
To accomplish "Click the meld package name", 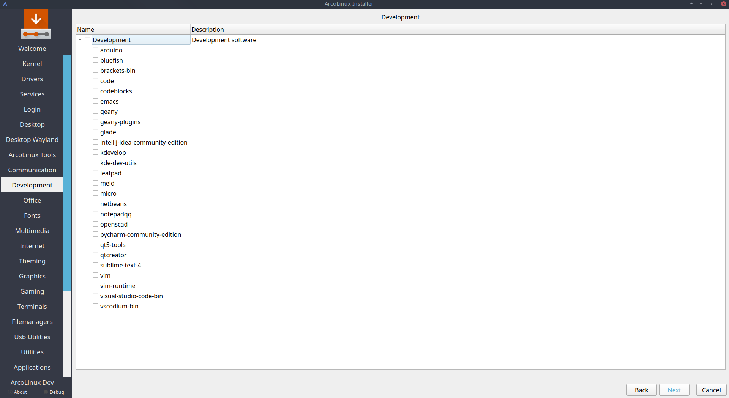I will (107, 183).
